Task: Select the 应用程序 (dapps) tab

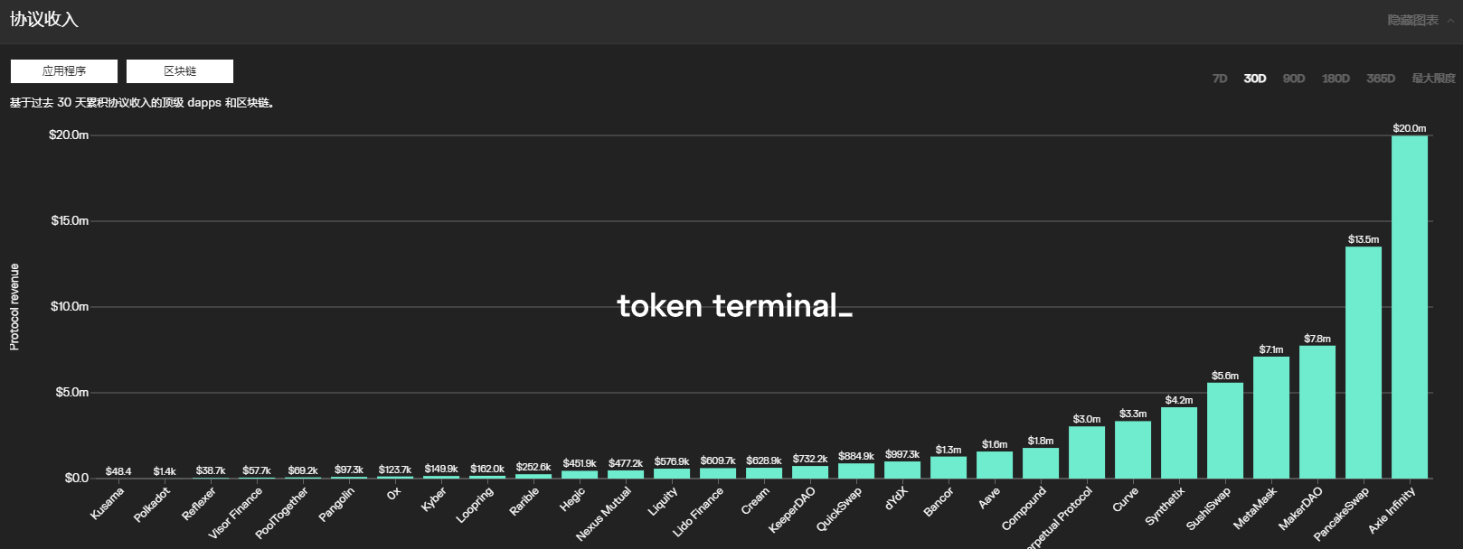Action: 64,71
